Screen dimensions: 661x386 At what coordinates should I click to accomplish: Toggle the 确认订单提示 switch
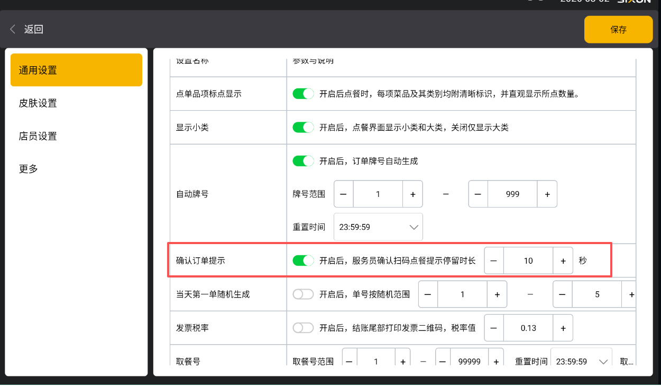pyautogui.click(x=304, y=261)
